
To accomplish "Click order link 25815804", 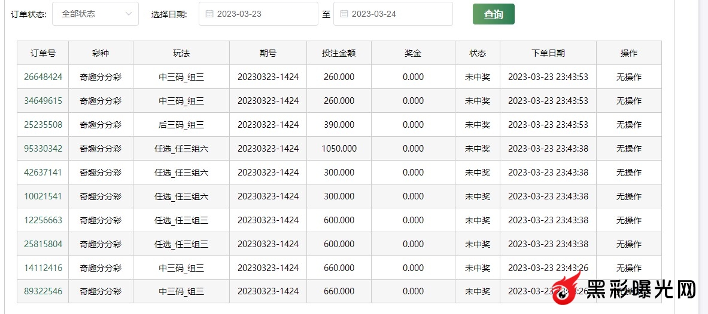I will tap(43, 244).
